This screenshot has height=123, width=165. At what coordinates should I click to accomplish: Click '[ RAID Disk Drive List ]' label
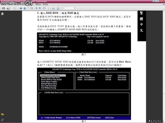(x=54, y=93)
